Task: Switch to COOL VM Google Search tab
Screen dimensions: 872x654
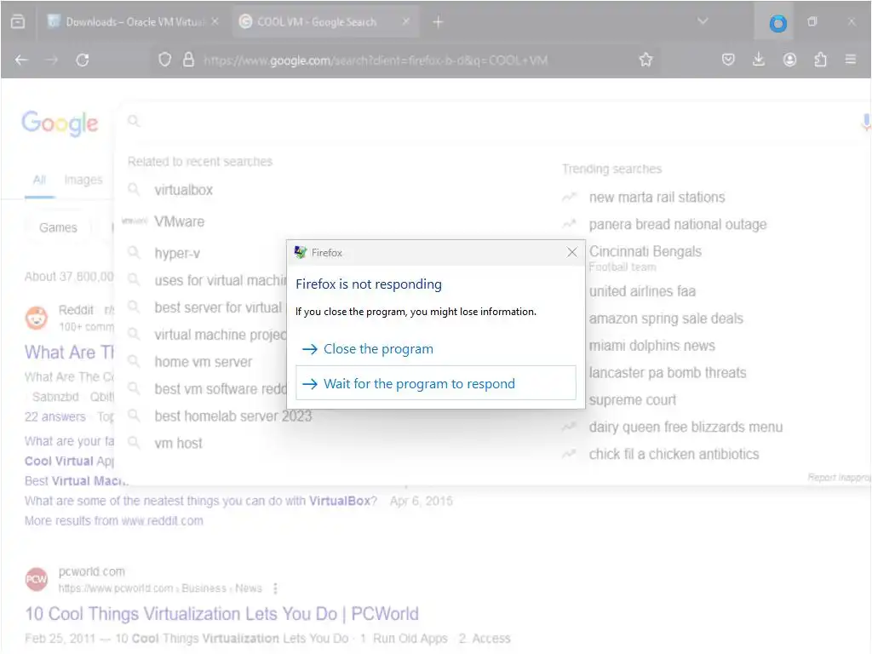Action: coord(326,21)
